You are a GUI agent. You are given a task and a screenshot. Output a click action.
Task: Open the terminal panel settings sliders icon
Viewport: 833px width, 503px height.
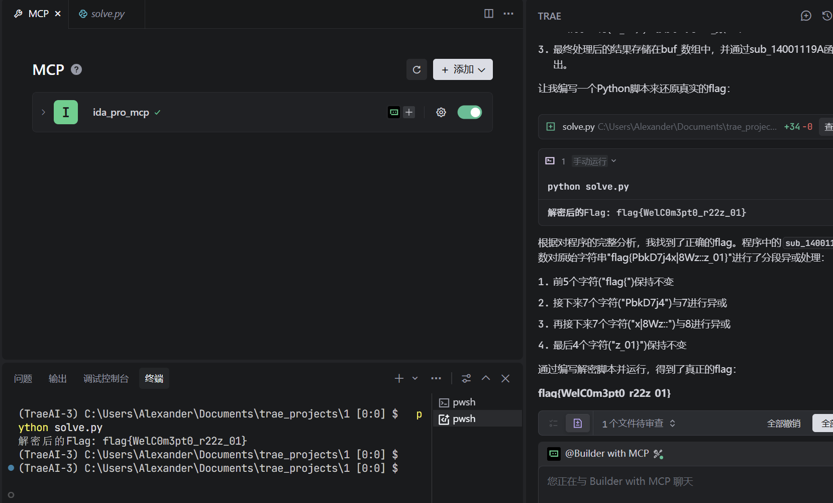(466, 378)
